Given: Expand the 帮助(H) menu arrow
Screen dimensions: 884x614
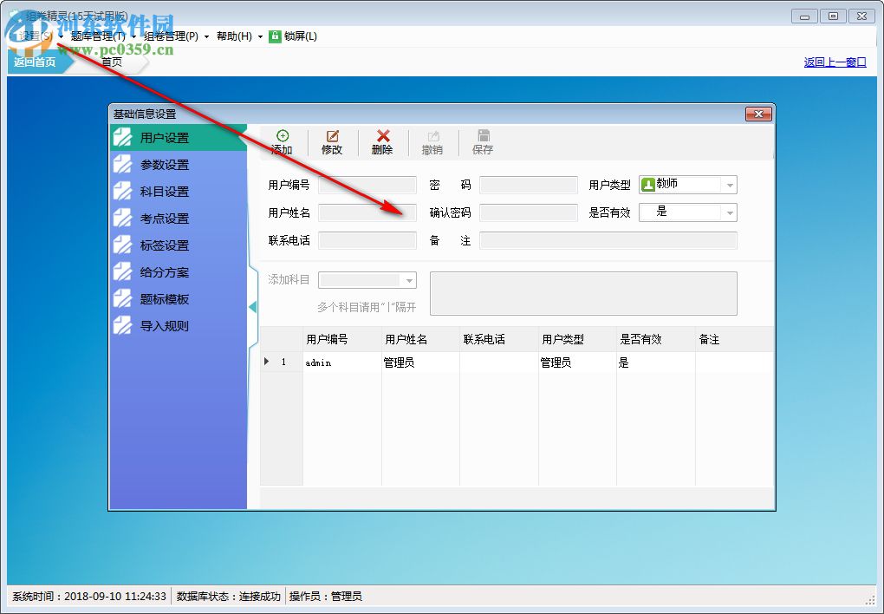Looking at the screenshot, I should (x=260, y=36).
